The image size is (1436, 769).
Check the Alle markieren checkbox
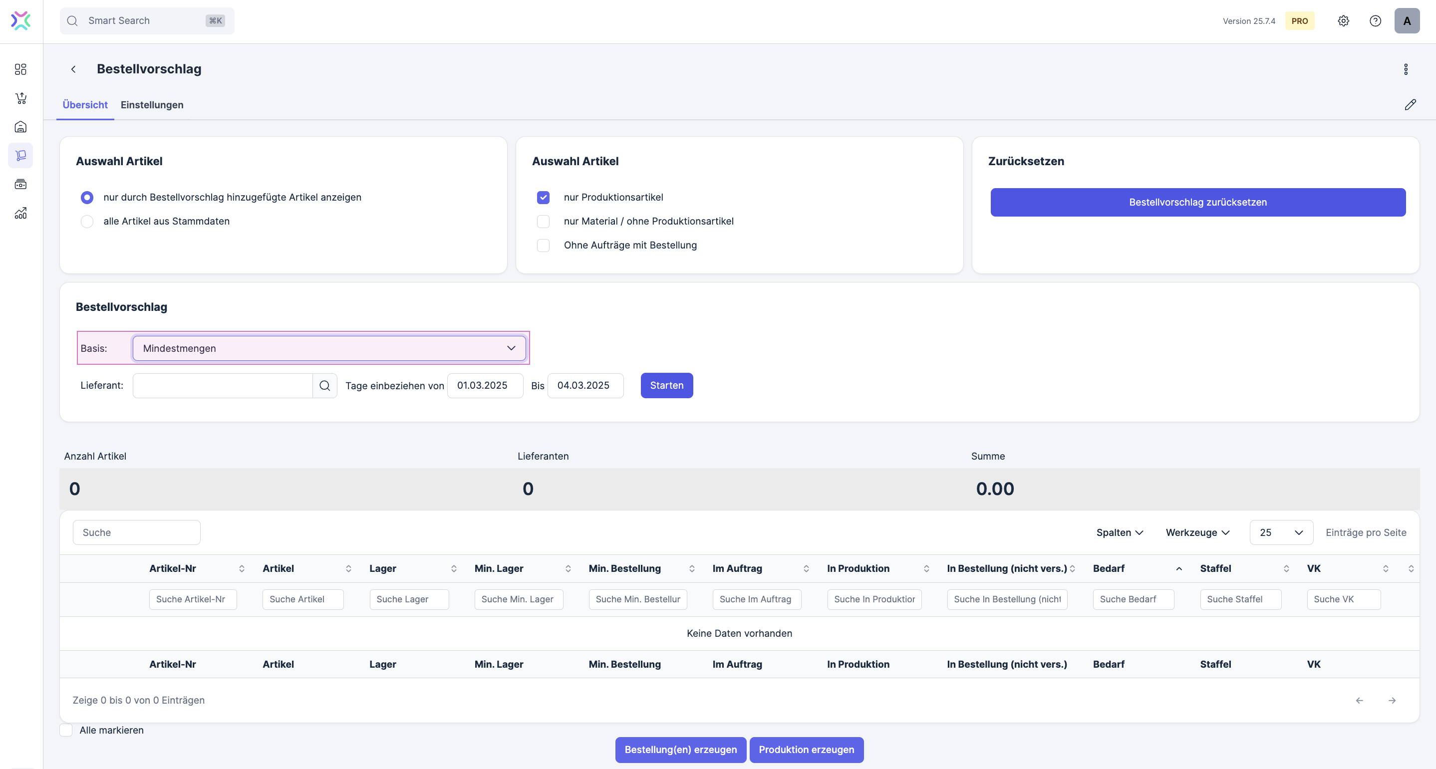click(66, 730)
